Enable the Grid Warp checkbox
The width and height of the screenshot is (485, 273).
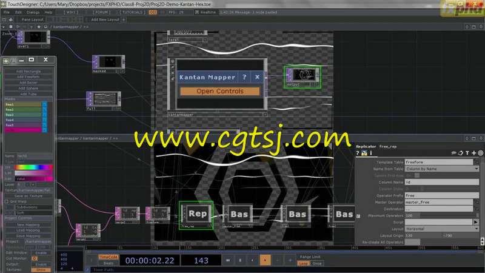click(x=7, y=201)
